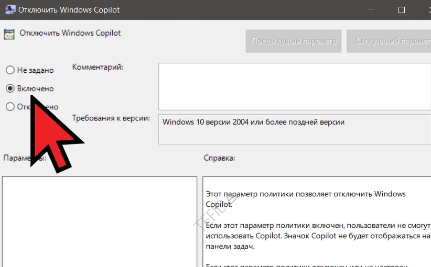Click the window title 'Отключить Windows Copilot'
Screen dimensions: 431x267
click(x=69, y=10)
